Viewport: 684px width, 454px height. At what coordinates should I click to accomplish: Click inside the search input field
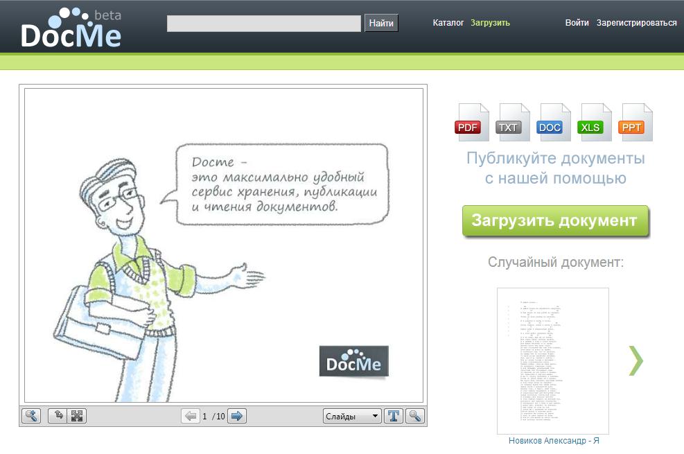[x=263, y=23]
